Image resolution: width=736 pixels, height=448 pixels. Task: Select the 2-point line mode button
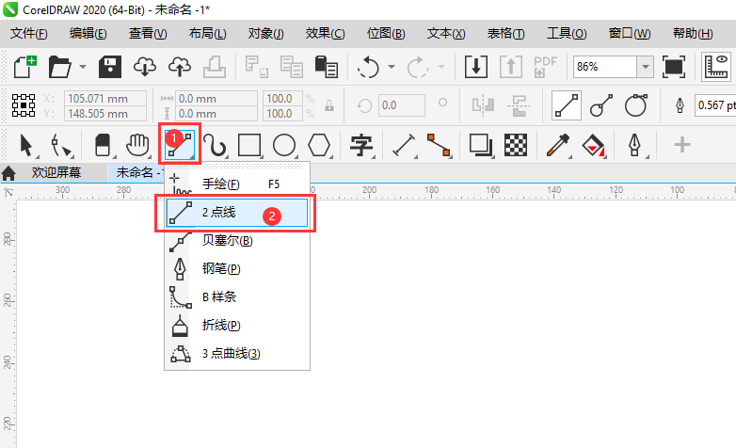click(567, 105)
